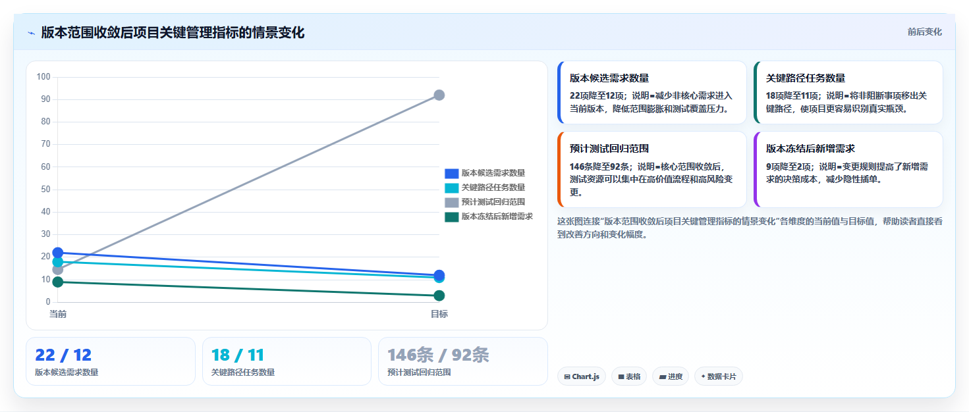969x412 pixels.
Task: Toggle 预计测试回归范围 legend gray swatch
Action: coord(451,202)
